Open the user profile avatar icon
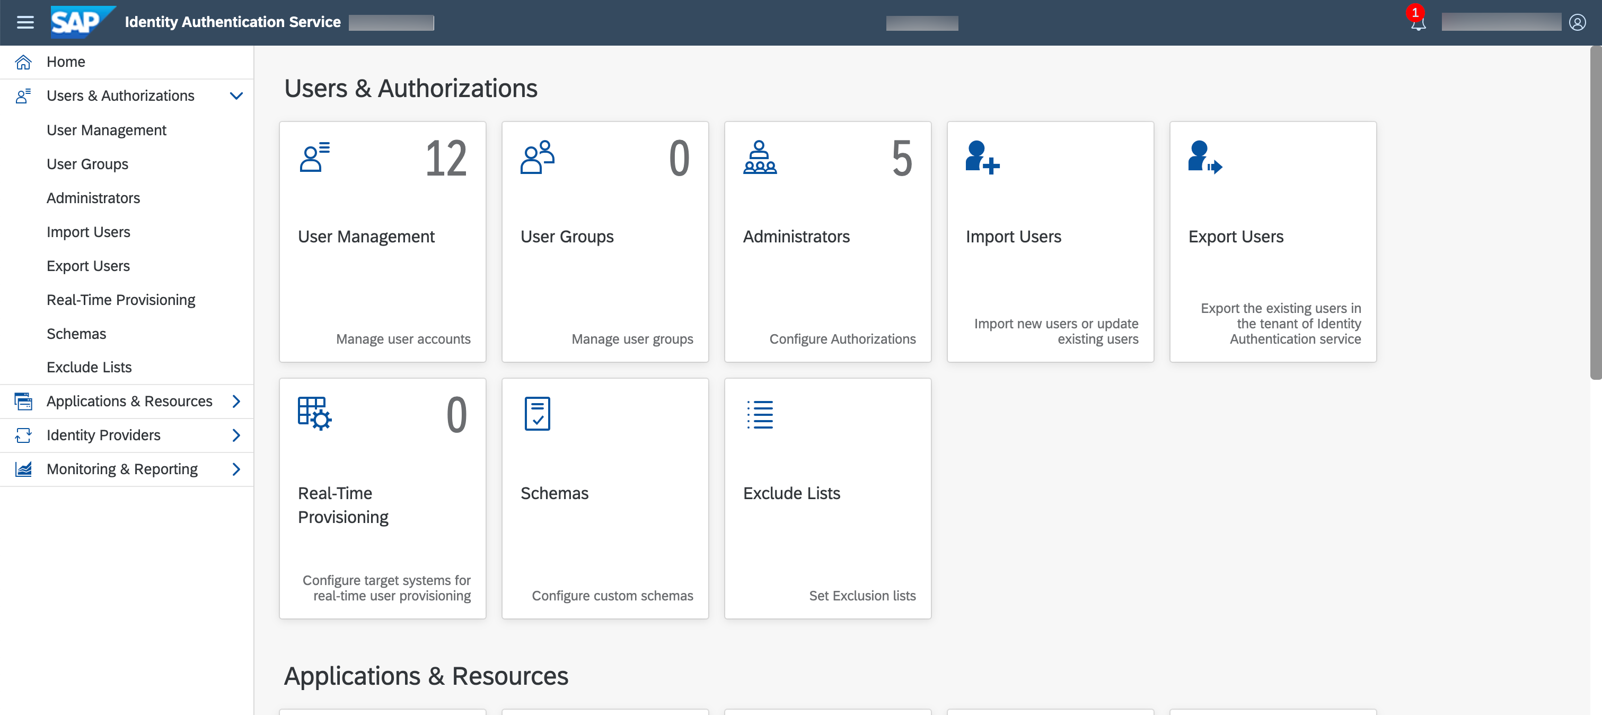The image size is (1602, 715). coord(1577,22)
